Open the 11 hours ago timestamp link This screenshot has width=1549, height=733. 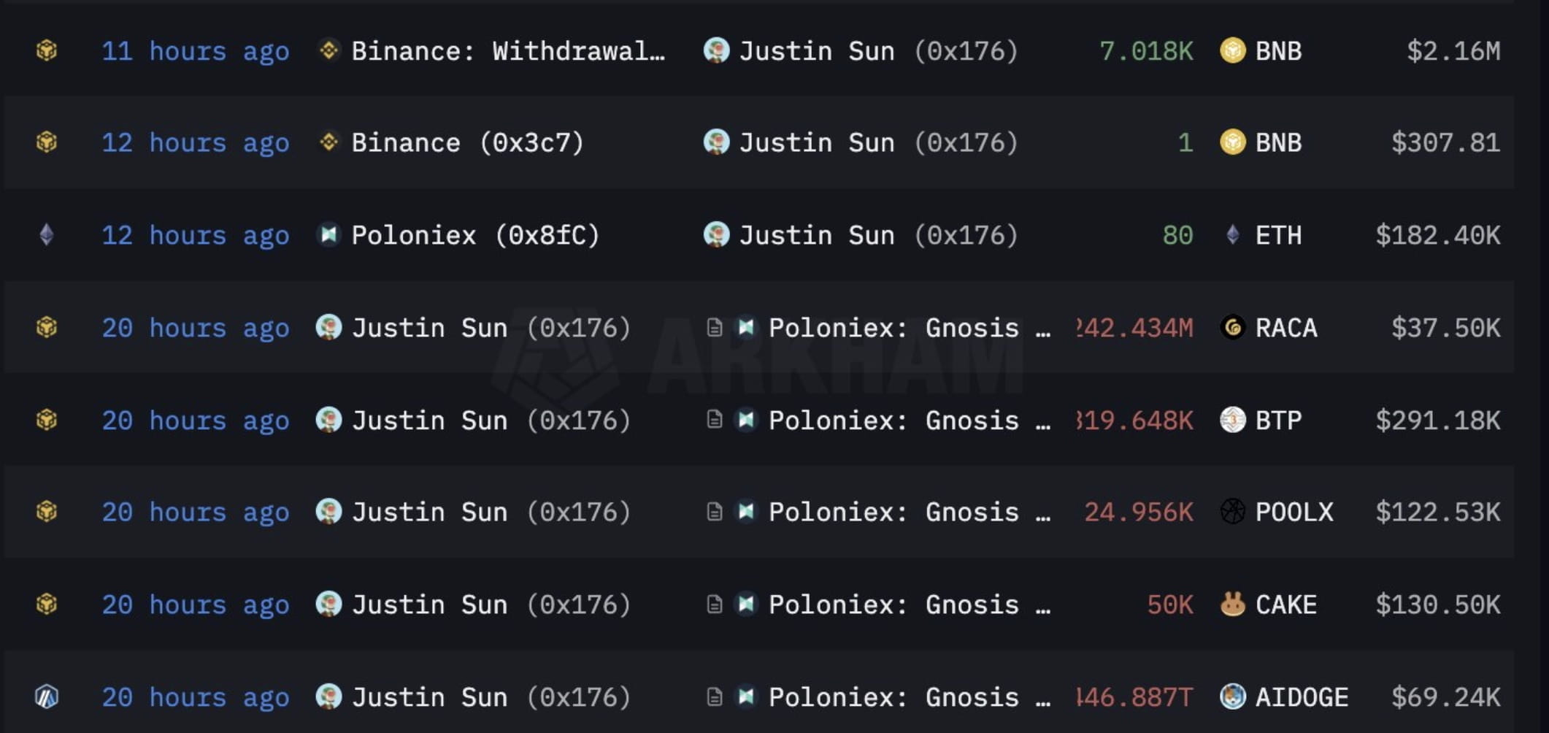click(x=196, y=51)
